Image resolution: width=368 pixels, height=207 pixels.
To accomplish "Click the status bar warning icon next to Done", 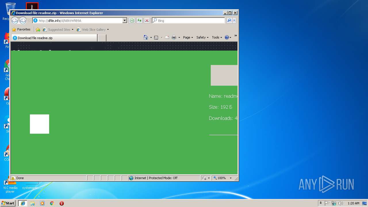I will tap(13, 178).
